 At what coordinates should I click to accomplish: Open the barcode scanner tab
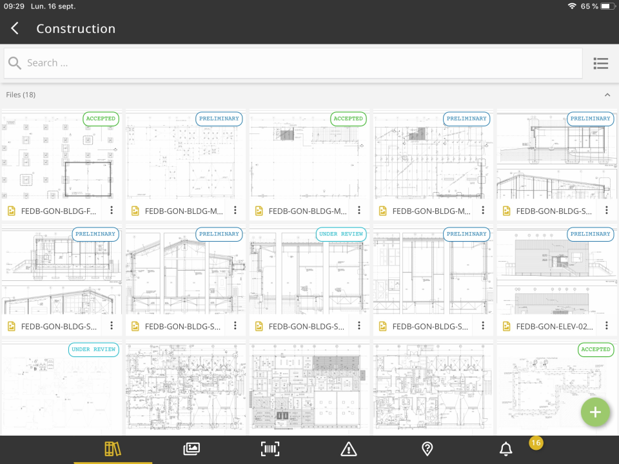pyautogui.click(x=270, y=449)
